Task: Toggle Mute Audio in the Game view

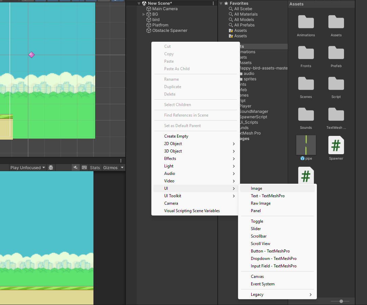Action: coord(75,167)
